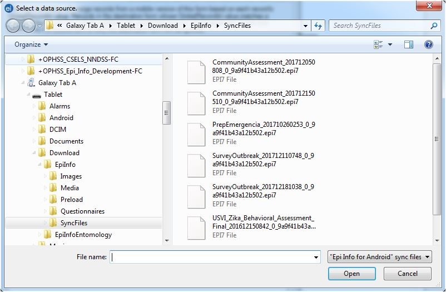446x292 pixels.
Task: Click the search magnifier icon
Action: point(434,26)
